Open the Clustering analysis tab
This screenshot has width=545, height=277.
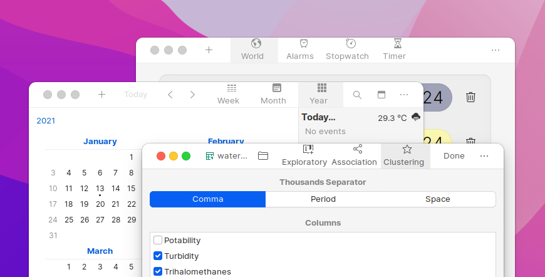pos(405,156)
